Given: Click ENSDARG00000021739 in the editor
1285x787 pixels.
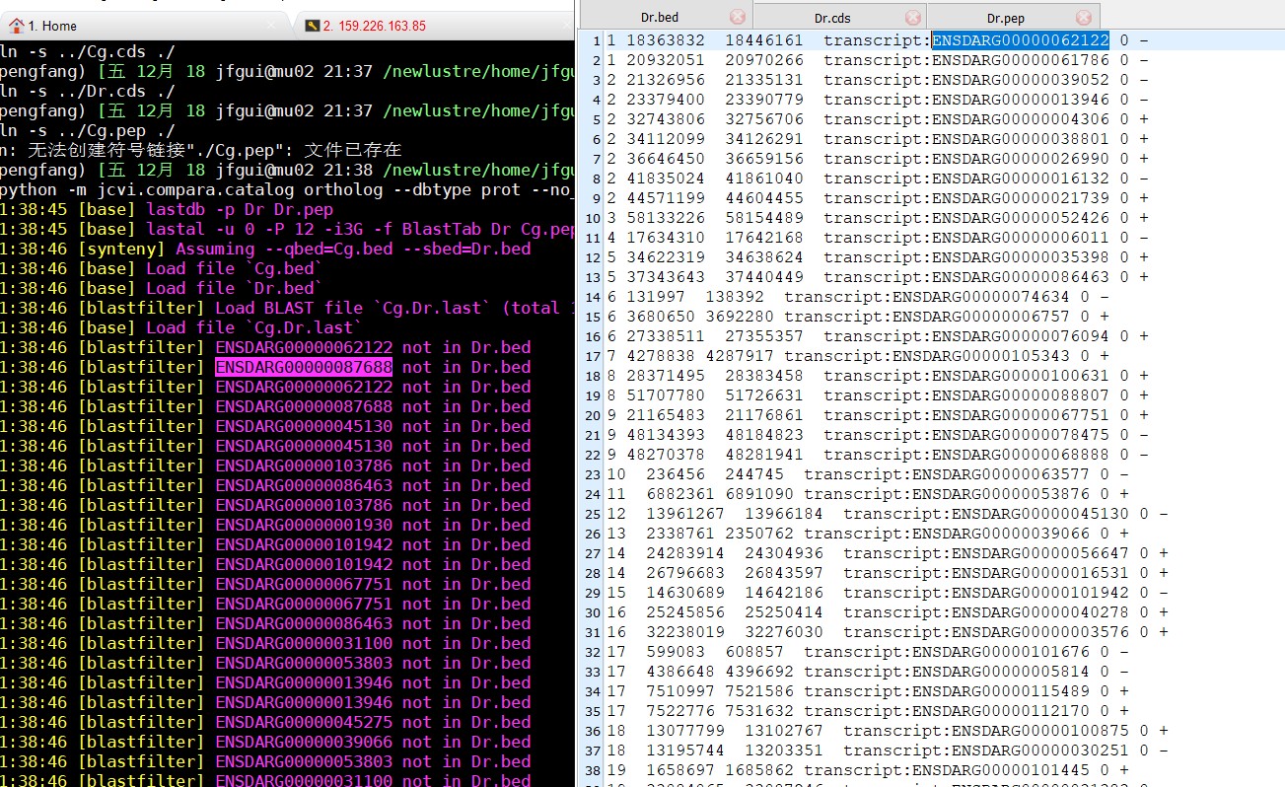Looking at the screenshot, I should click(1021, 198).
